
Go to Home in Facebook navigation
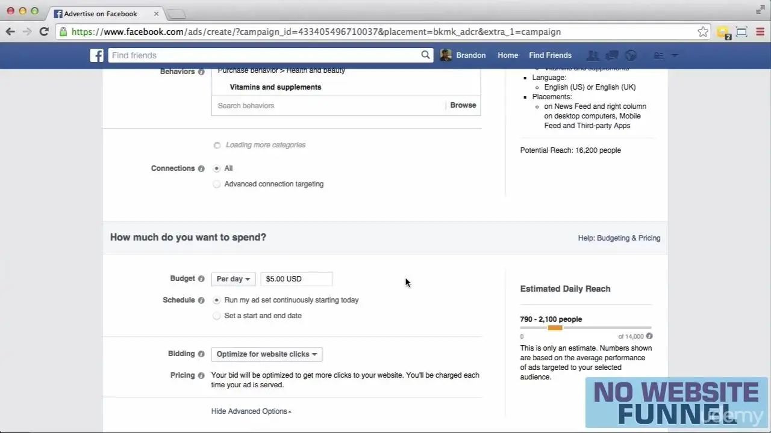tap(508, 55)
